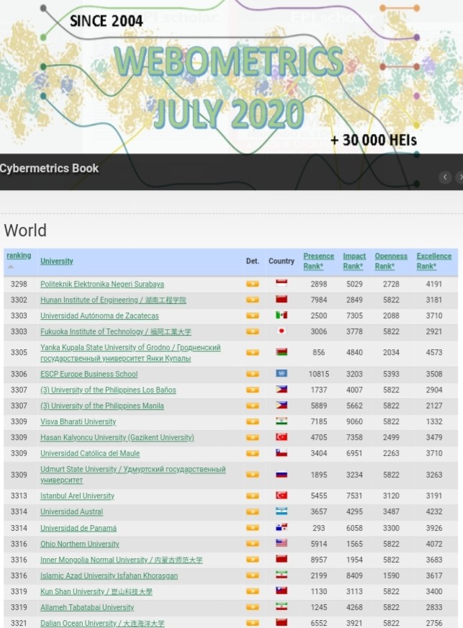Image resolution: width=463 pixels, height=628 pixels.
Task: Open details icon for Universidad de Panamá
Action: (x=252, y=528)
